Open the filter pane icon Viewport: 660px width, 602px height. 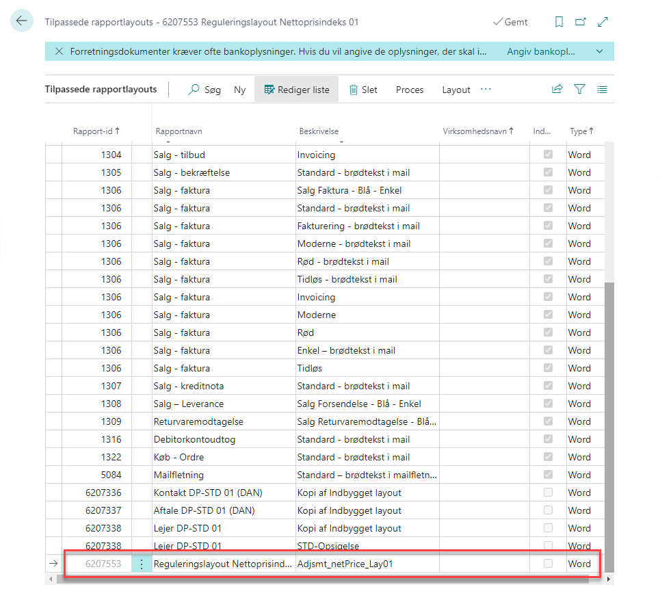(x=579, y=89)
